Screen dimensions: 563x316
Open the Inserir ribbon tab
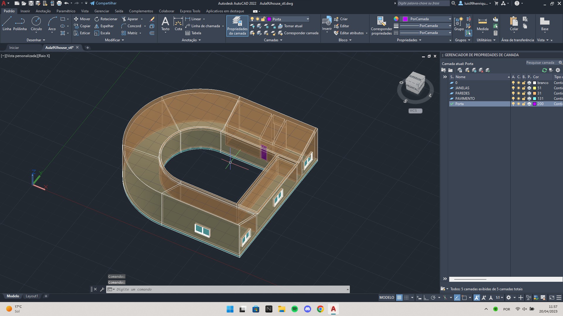click(x=25, y=11)
